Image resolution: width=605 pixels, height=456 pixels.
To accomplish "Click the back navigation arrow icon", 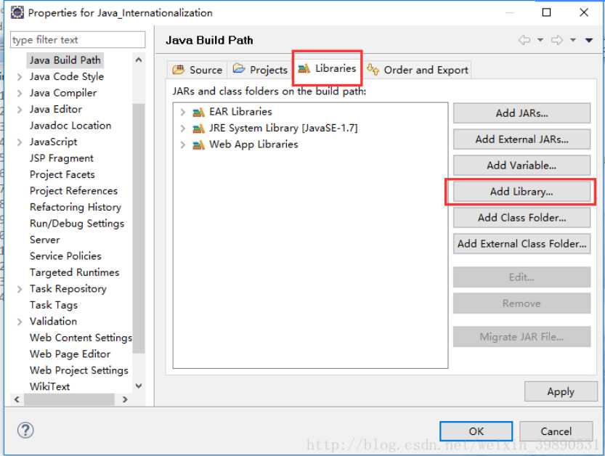I will click(524, 40).
